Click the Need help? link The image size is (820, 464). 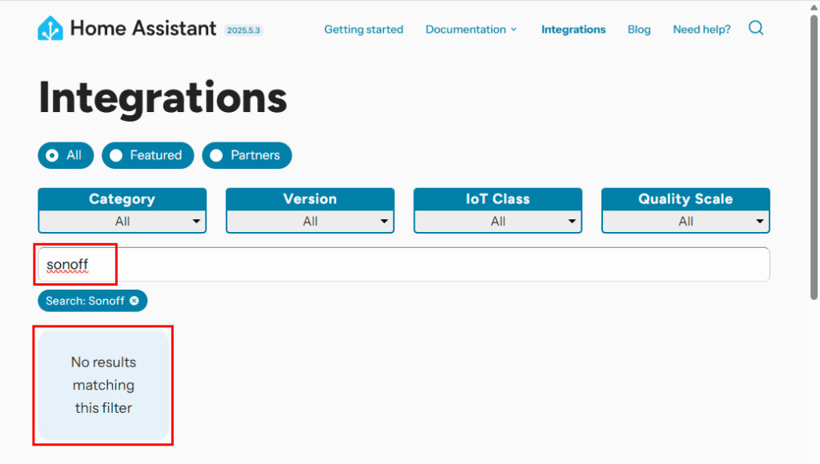coord(701,30)
